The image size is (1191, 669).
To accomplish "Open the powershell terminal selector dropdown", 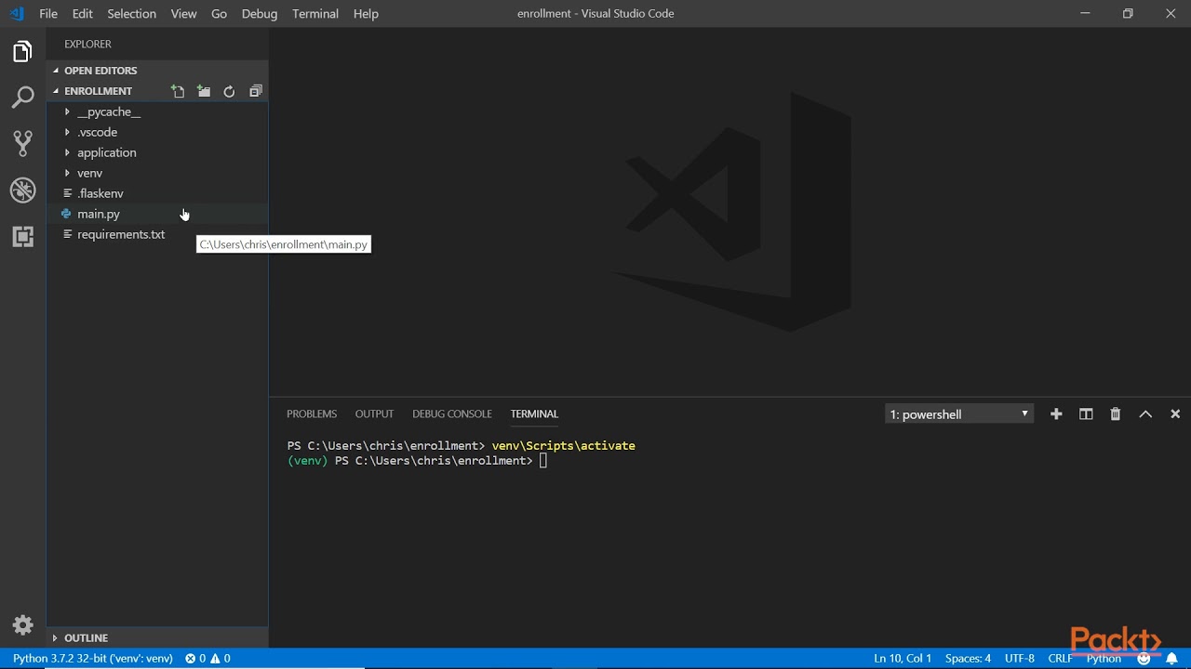I will [959, 414].
